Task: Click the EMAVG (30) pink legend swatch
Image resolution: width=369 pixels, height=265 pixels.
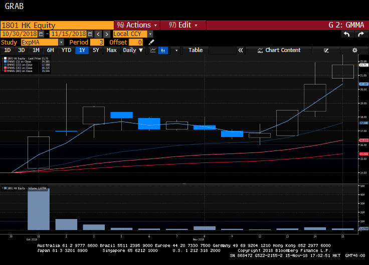Action: (x=5, y=68)
